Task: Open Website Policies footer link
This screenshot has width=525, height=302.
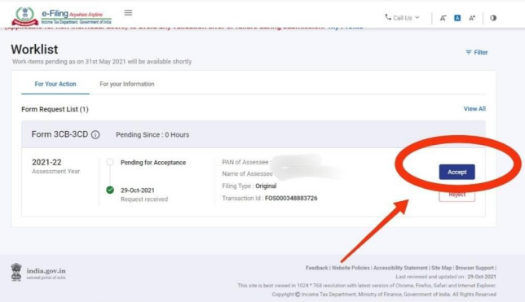Action: pos(351,268)
